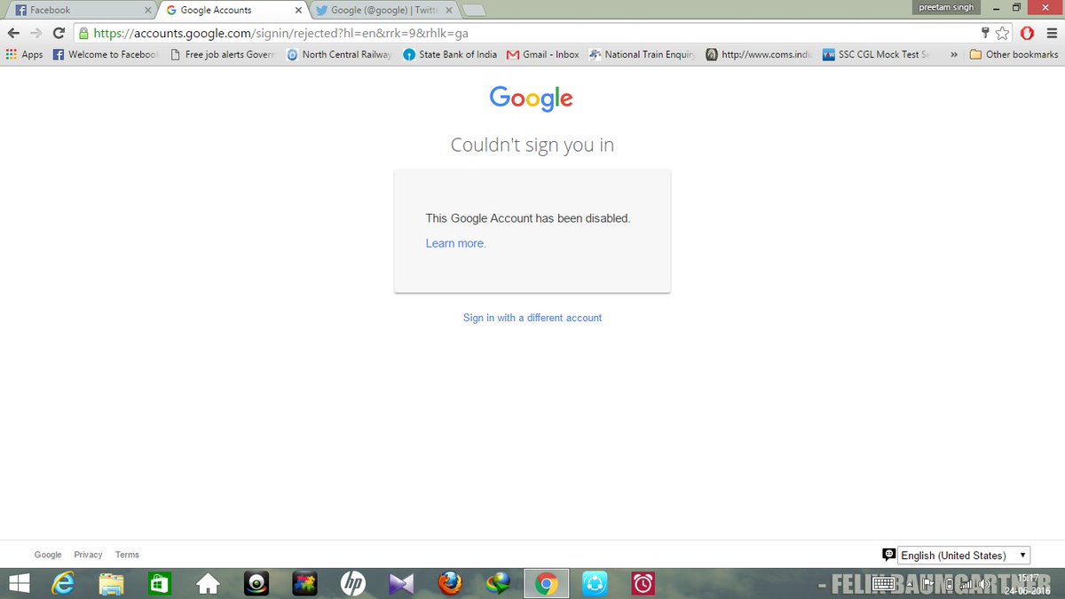The height and width of the screenshot is (599, 1065).
Task: Click the saved-password key icon in address bar
Action: pos(984,33)
